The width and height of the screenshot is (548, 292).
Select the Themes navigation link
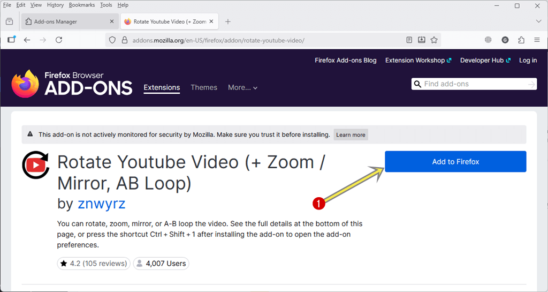click(204, 87)
